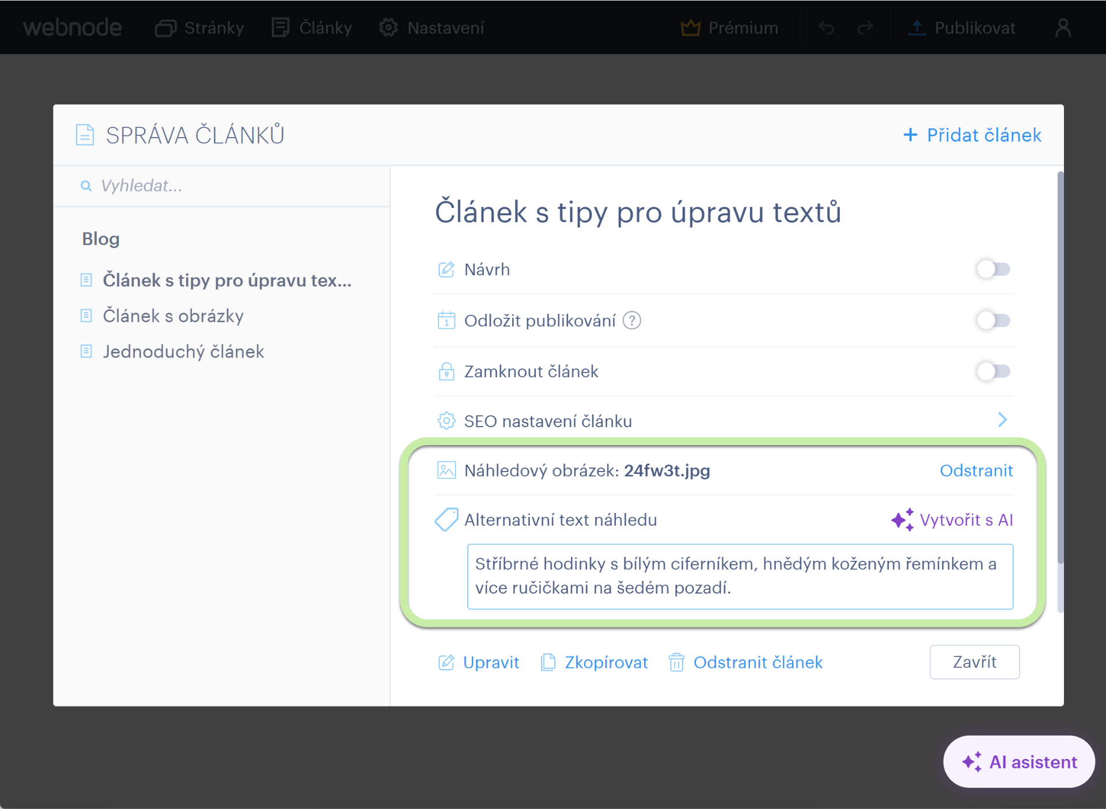1106x809 pixels.
Task: Click Odstranit článek delete link
Action: point(746,662)
